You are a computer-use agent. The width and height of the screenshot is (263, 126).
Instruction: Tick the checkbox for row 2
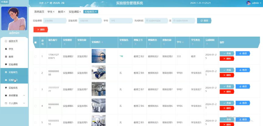pyautogui.click(x=35, y=73)
